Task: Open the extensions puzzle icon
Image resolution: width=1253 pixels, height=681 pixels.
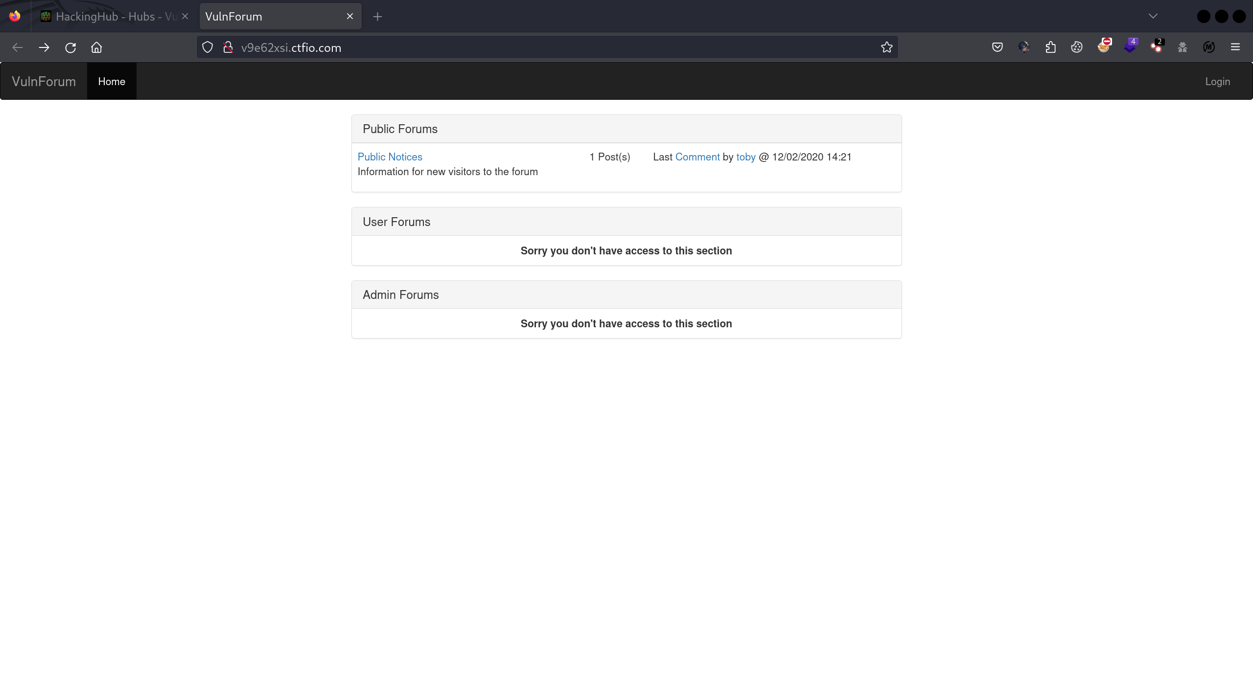Action: tap(1050, 47)
